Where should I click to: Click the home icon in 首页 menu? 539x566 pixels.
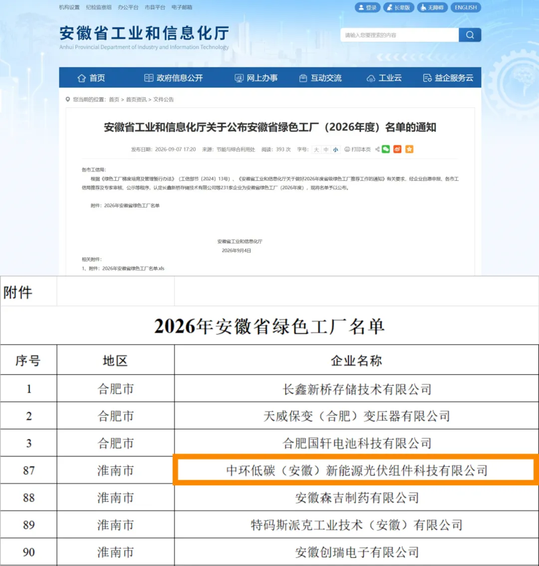pos(81,78)
